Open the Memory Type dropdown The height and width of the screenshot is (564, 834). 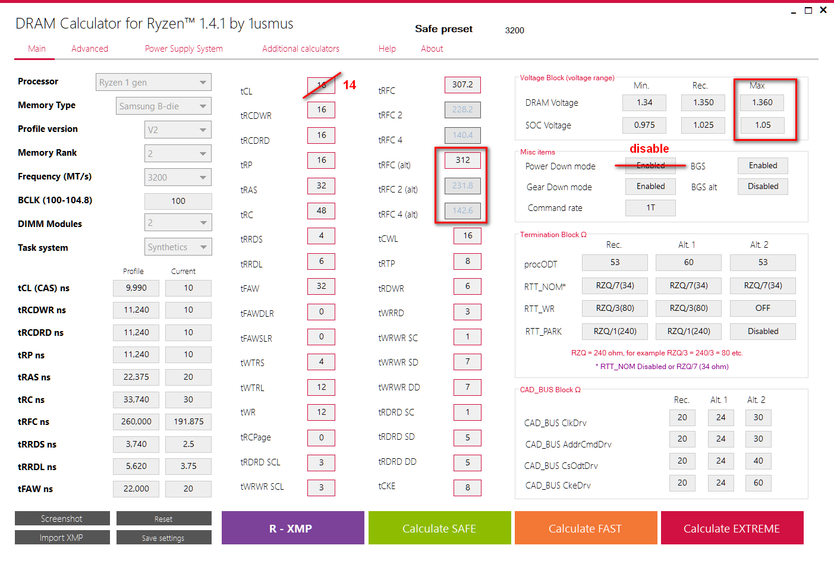point(163,106)
